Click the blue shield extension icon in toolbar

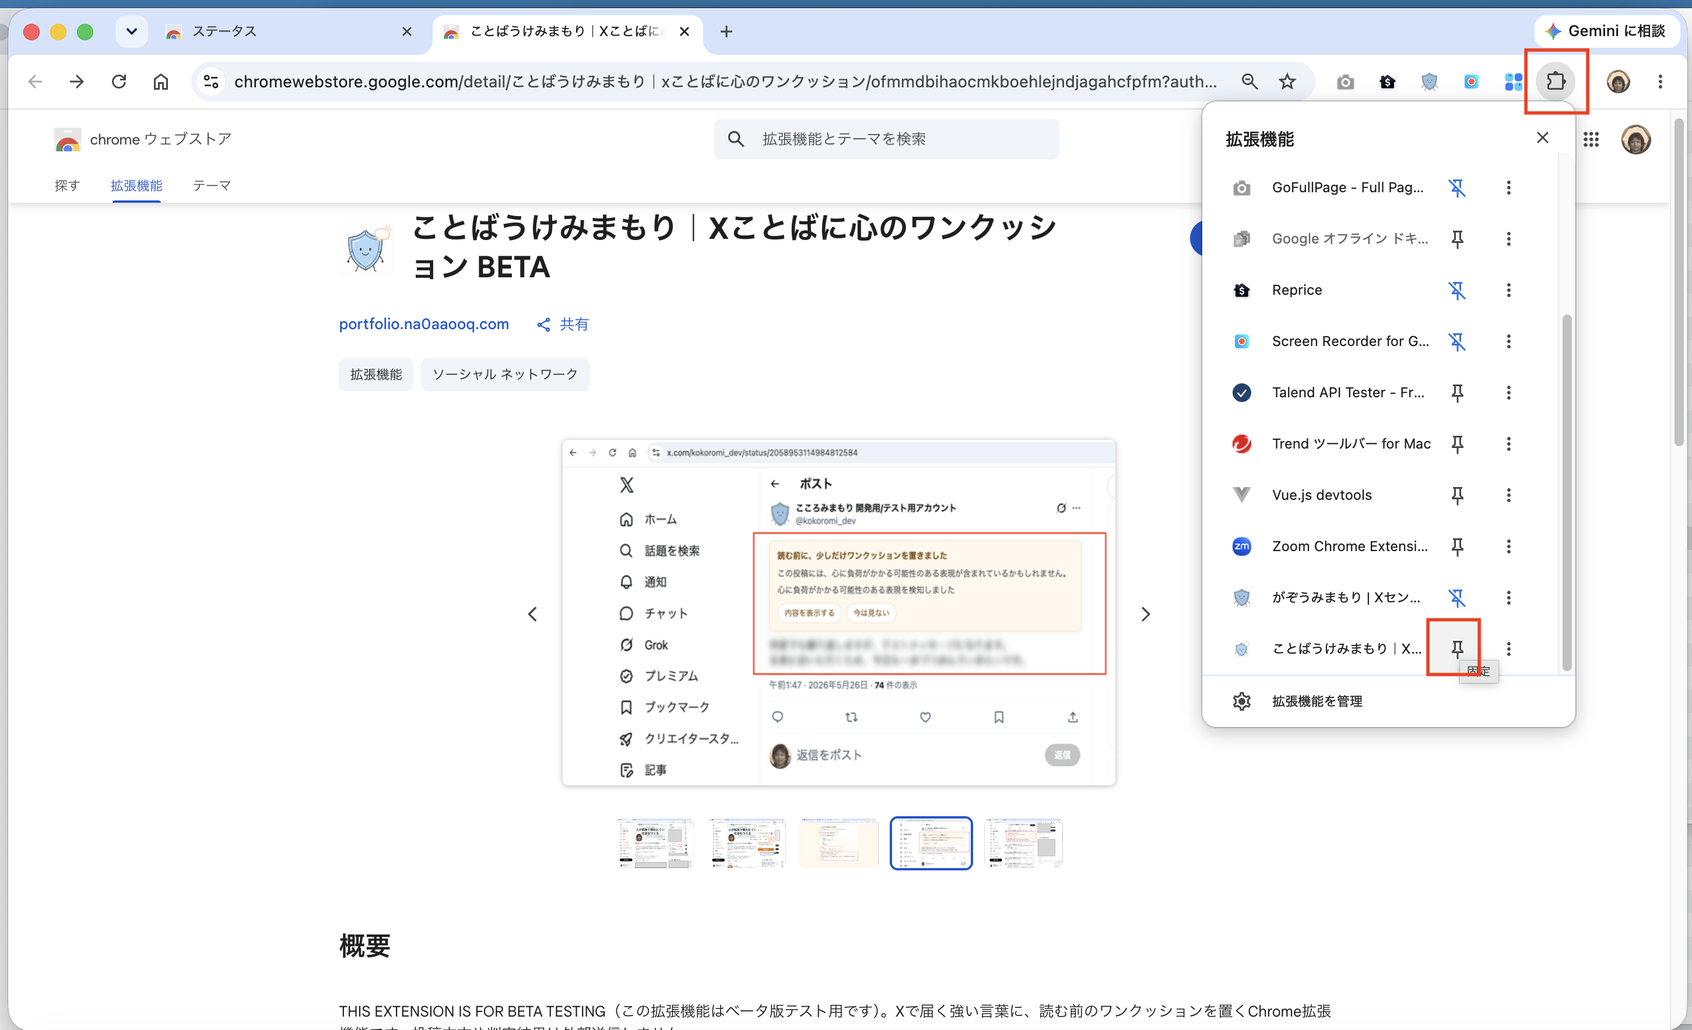click(1429, 82)
